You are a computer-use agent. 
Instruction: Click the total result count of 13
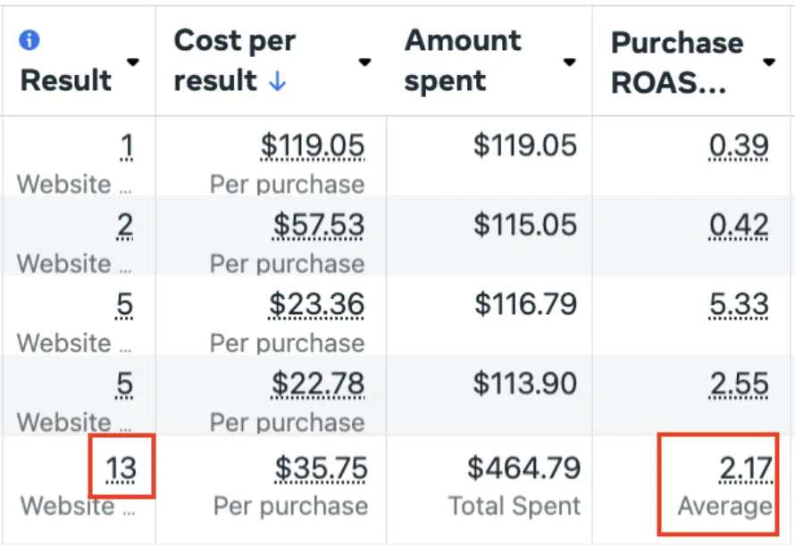click(121, 468)
